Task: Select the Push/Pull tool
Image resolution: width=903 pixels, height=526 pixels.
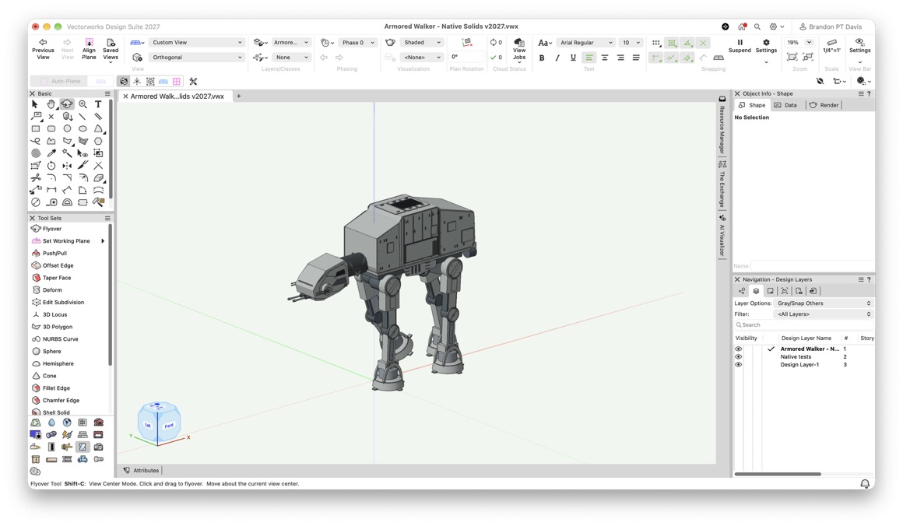Action: click(x=54, y=253)
